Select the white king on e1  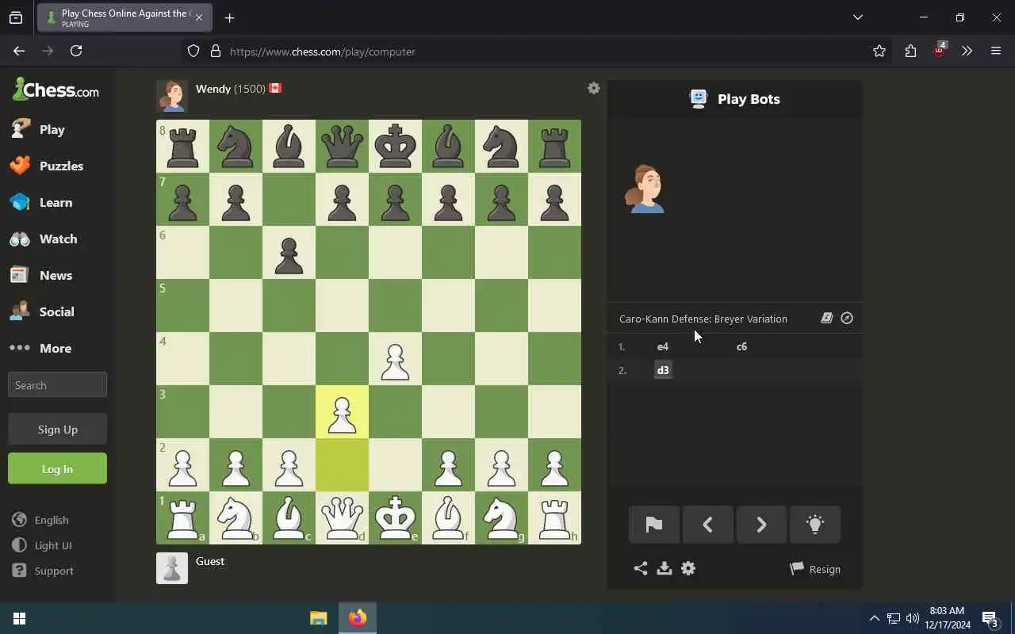(395, 518)
